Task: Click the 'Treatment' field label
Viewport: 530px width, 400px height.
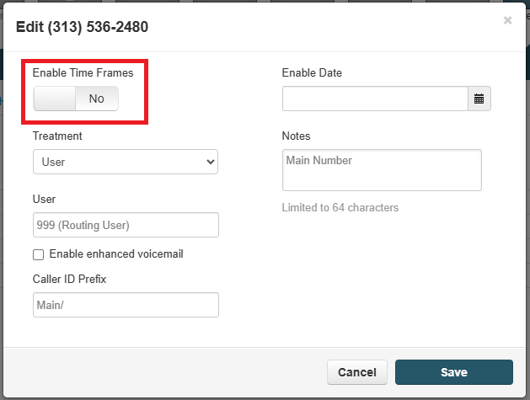Action: (57, 136)
